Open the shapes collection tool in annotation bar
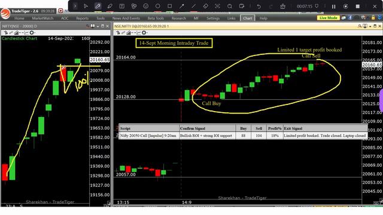383x215 pixels. [x=133, y=6]
